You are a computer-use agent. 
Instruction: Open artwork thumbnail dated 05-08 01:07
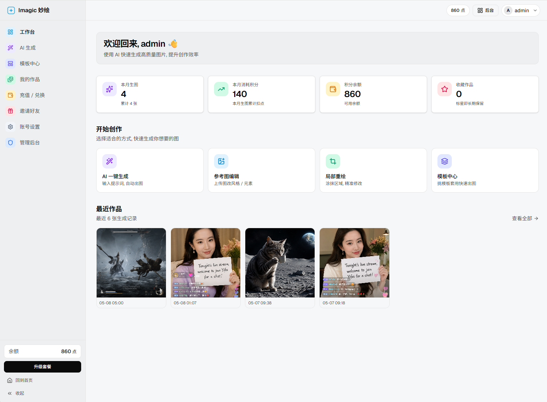[x=206, y=263]
